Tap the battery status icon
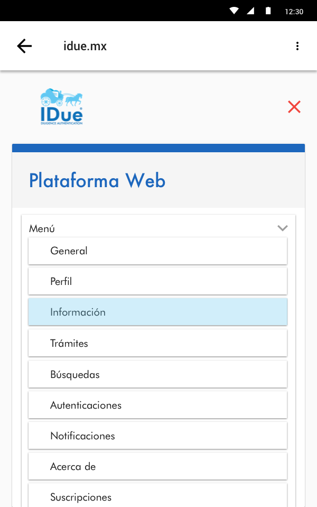Viewport: 317px width, 507px height. point(268,11)
